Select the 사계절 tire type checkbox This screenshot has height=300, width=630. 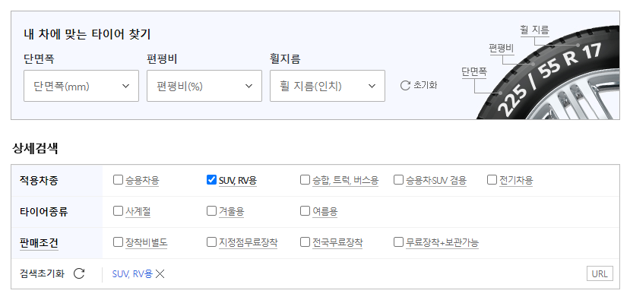click(118, 211)
